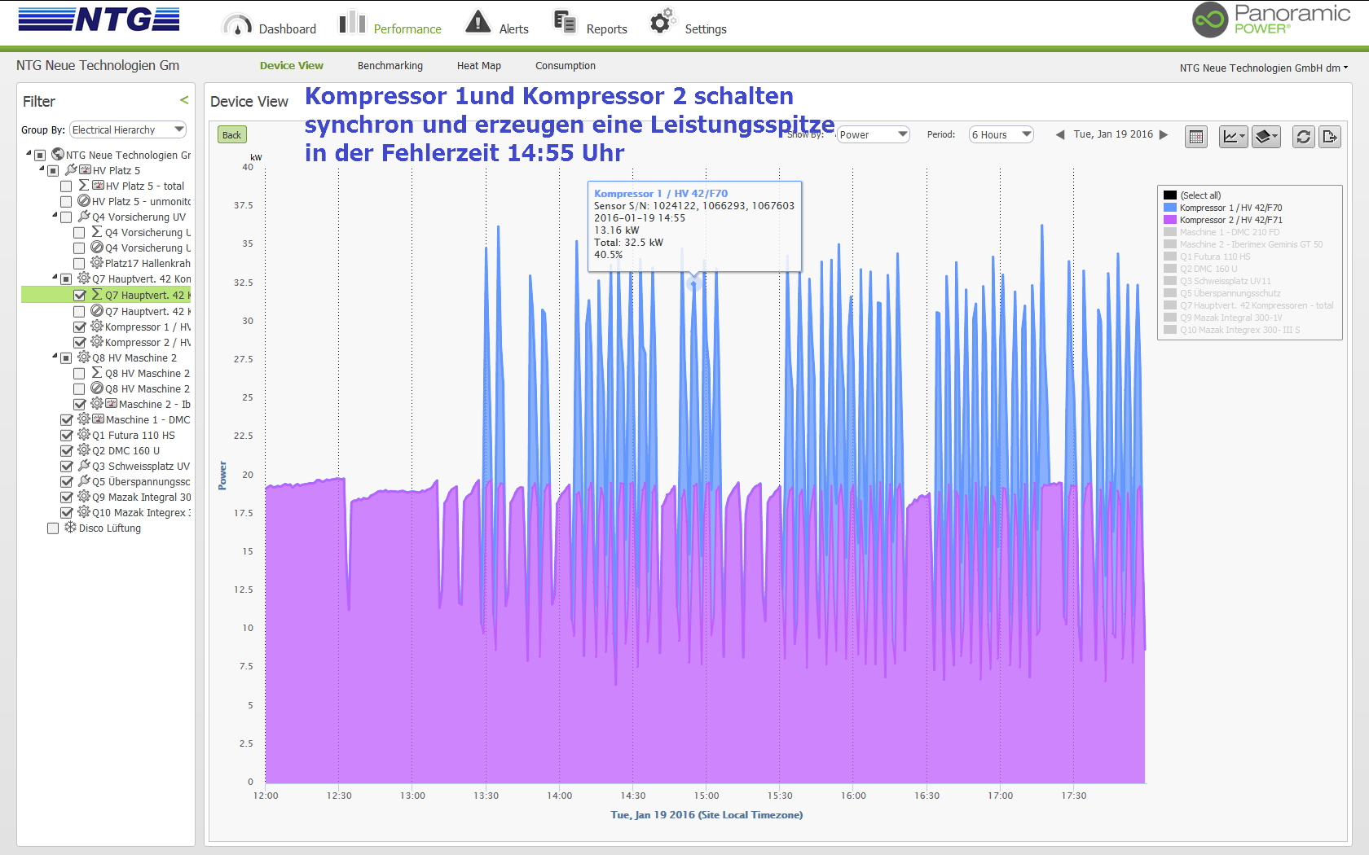Advance to the next day arrow

coord(1164,135)
